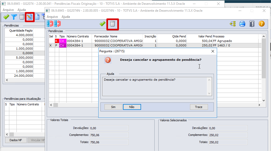Image resolution: width=271 pixels, height=151 pixels.
Task: Click scroll up arrow of GG2074N Pendências grid
Action: [x=264, y=36]
